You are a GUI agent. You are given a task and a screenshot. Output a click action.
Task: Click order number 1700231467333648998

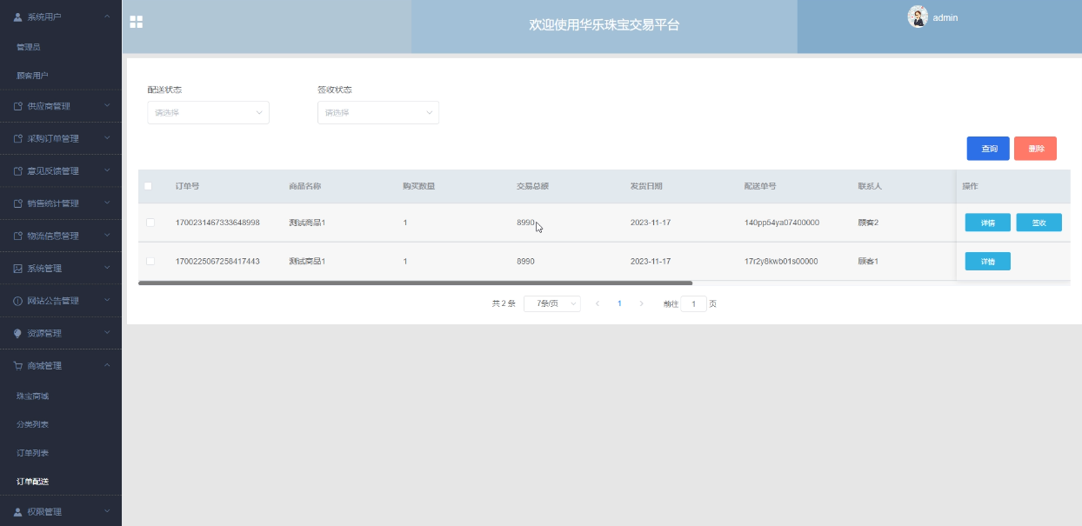click(x=217, y=223)
